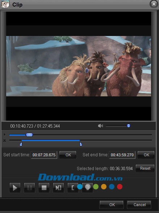
Task: Click the small play arrow beside seek bar
Action: point(5,134)
